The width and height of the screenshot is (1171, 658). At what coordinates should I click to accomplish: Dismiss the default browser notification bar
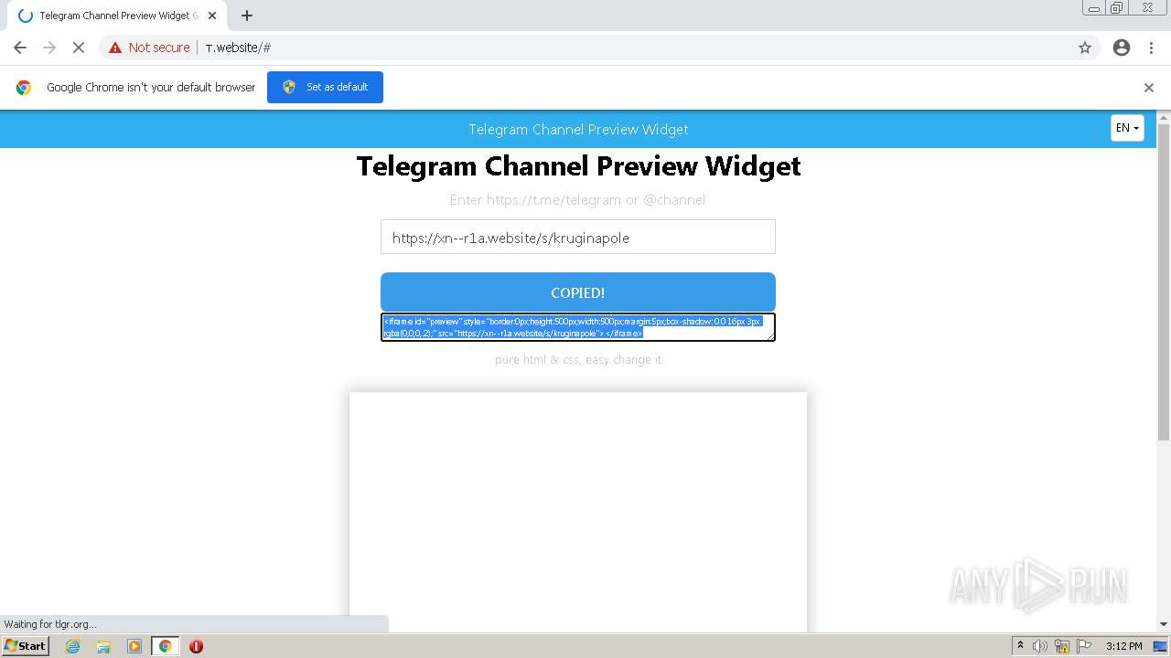click(1149, 88)
